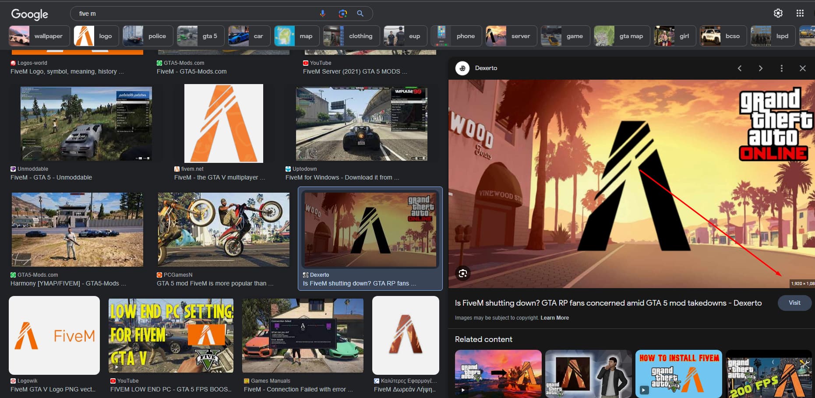Click the magnifying glass search button
This screenshot has height=398, width=815.
360,14
